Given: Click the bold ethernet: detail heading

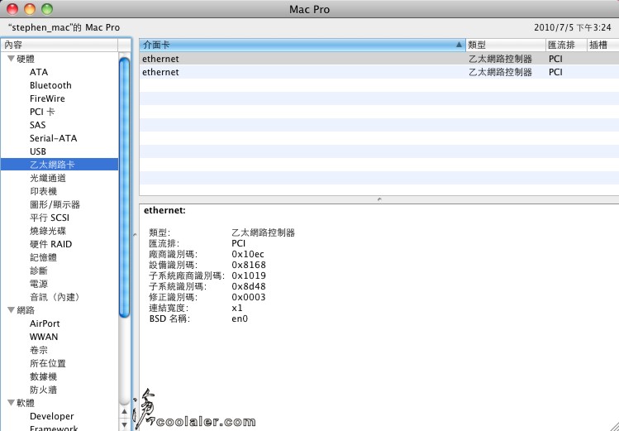Looking at the screenshot, I should pos(164,210).
